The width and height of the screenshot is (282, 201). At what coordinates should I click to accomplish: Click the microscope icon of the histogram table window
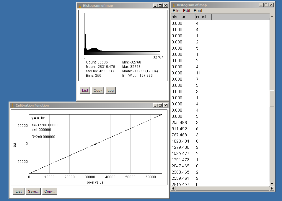174,5
